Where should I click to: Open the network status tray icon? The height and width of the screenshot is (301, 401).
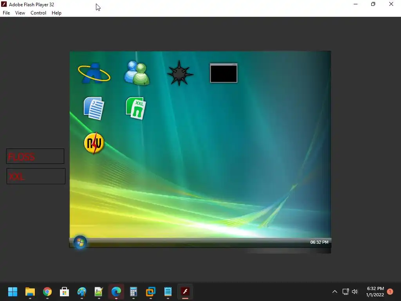pyautogui.click(x=345, y=292)
